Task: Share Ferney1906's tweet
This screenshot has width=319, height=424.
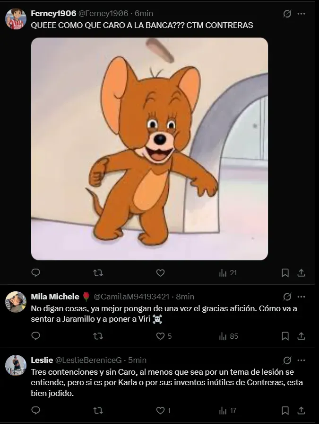Action: coord(301,273)
